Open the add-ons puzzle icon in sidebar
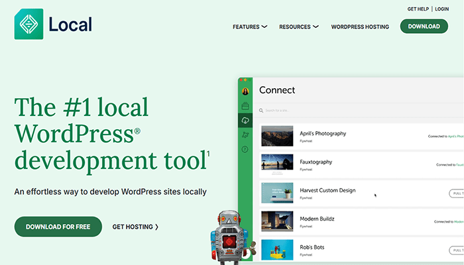The image size is (464, 265). click(x=245, y=135)
